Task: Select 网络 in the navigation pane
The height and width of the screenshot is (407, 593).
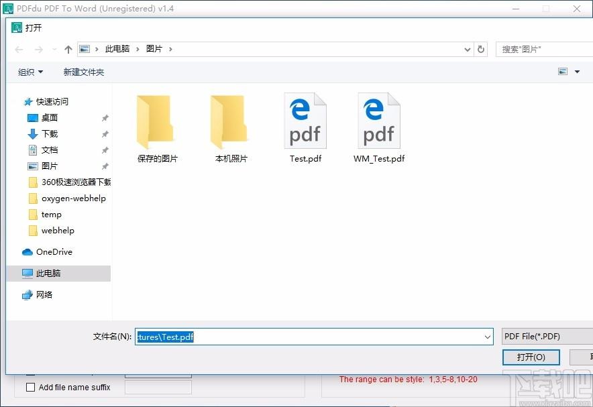Action: pyautogui.click(x=37, y=295)
